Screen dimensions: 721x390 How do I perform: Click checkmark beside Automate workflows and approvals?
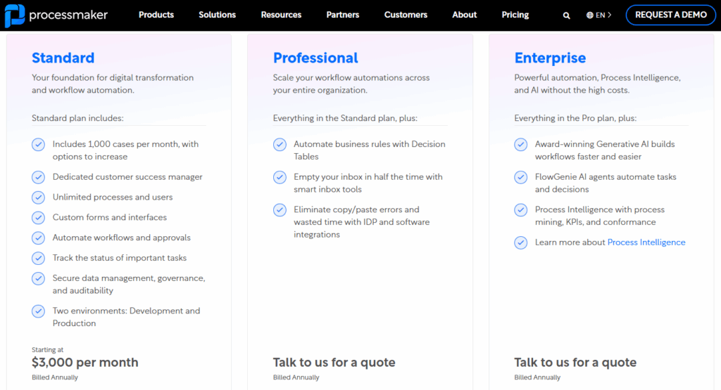(38, 238)
